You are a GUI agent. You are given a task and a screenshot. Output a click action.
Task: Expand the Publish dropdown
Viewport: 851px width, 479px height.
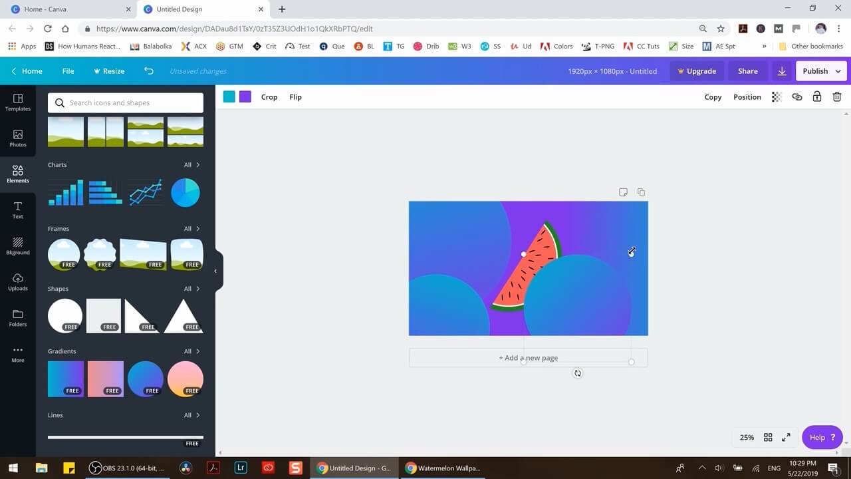tap(838, 71)
